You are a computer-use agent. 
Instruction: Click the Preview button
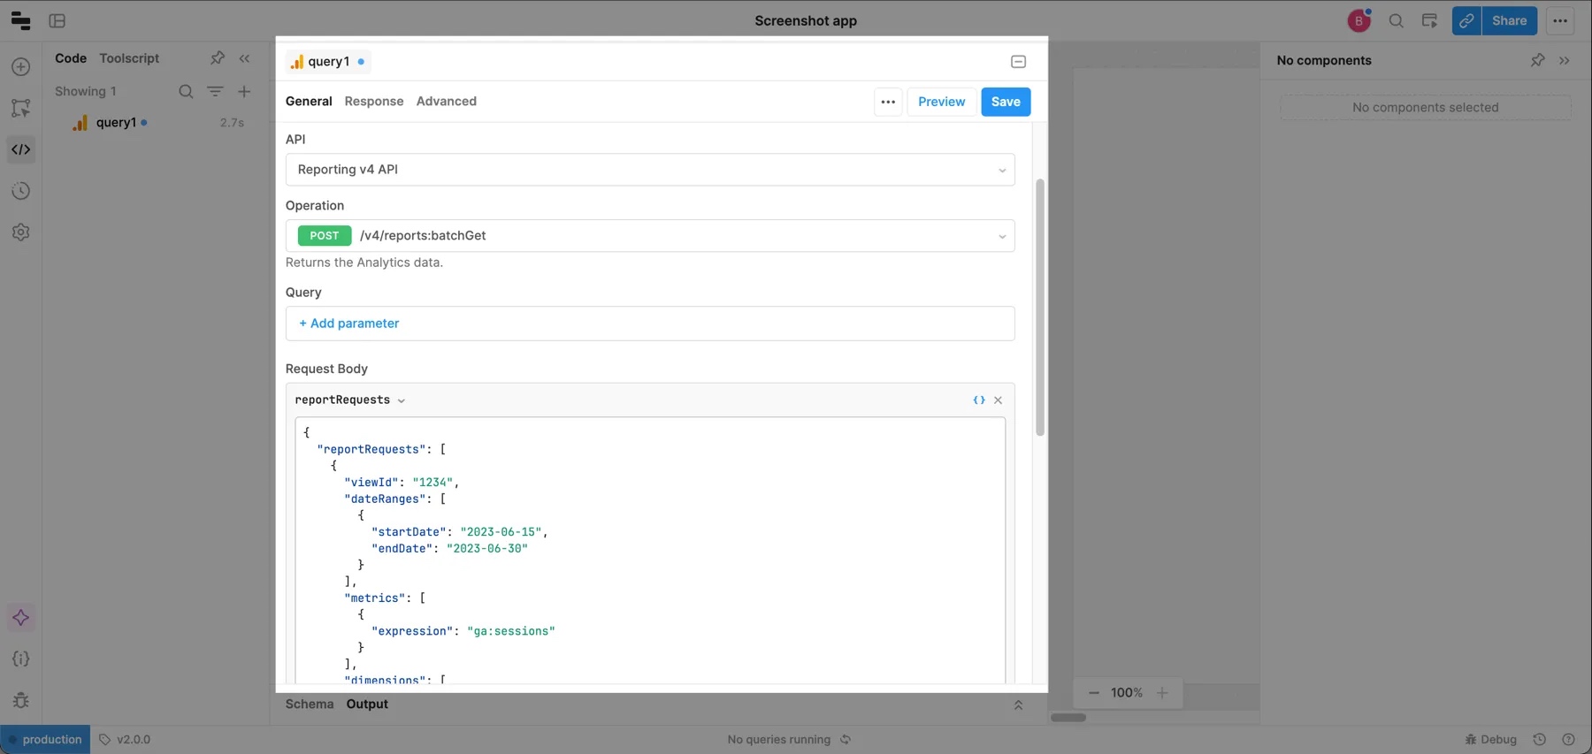[941, 102]
